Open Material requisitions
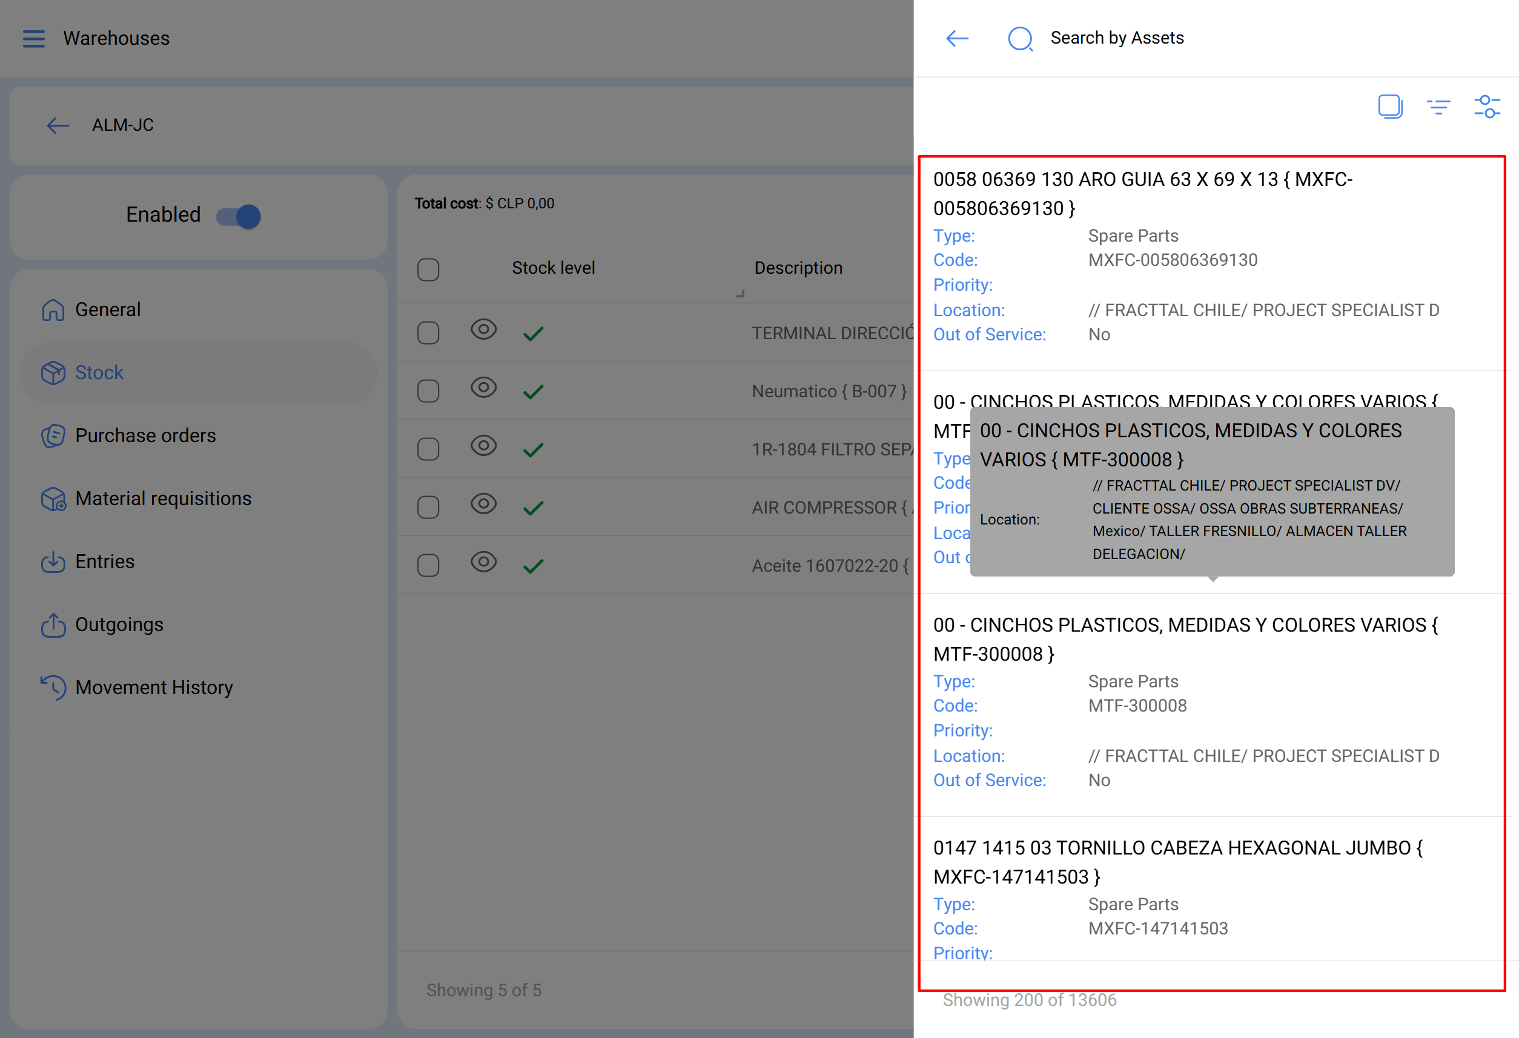The height and width of the screenshot is (1038, 1519). [163, 498]
